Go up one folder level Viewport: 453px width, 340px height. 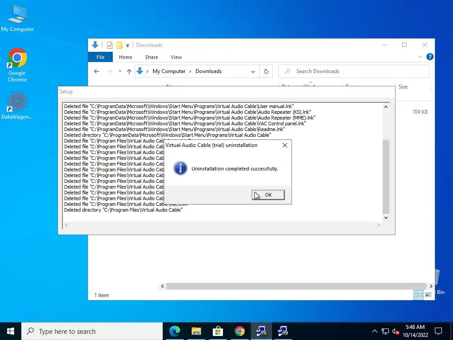point(129,71)
